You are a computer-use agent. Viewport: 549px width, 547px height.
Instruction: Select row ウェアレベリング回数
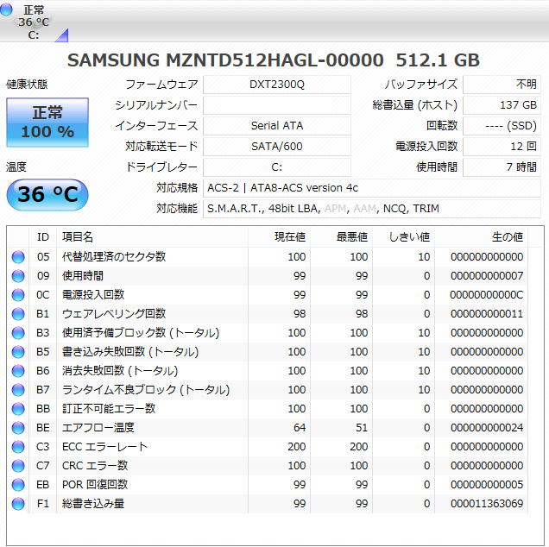[268, 314]
